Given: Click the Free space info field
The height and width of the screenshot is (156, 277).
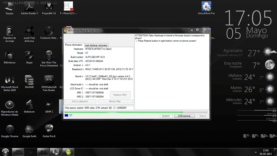Looking at the screenshot, I should 98,108.
